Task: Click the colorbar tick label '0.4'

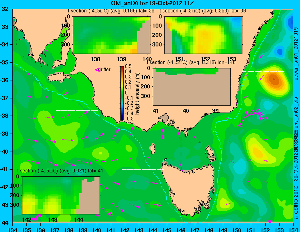Action: (128, 72)
